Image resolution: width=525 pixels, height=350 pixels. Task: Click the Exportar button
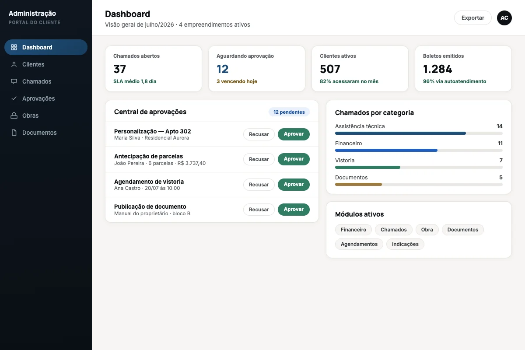point(473,18)
